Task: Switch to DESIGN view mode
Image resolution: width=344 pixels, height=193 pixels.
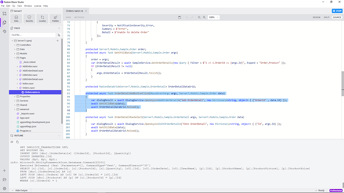Action: point(317,17)
